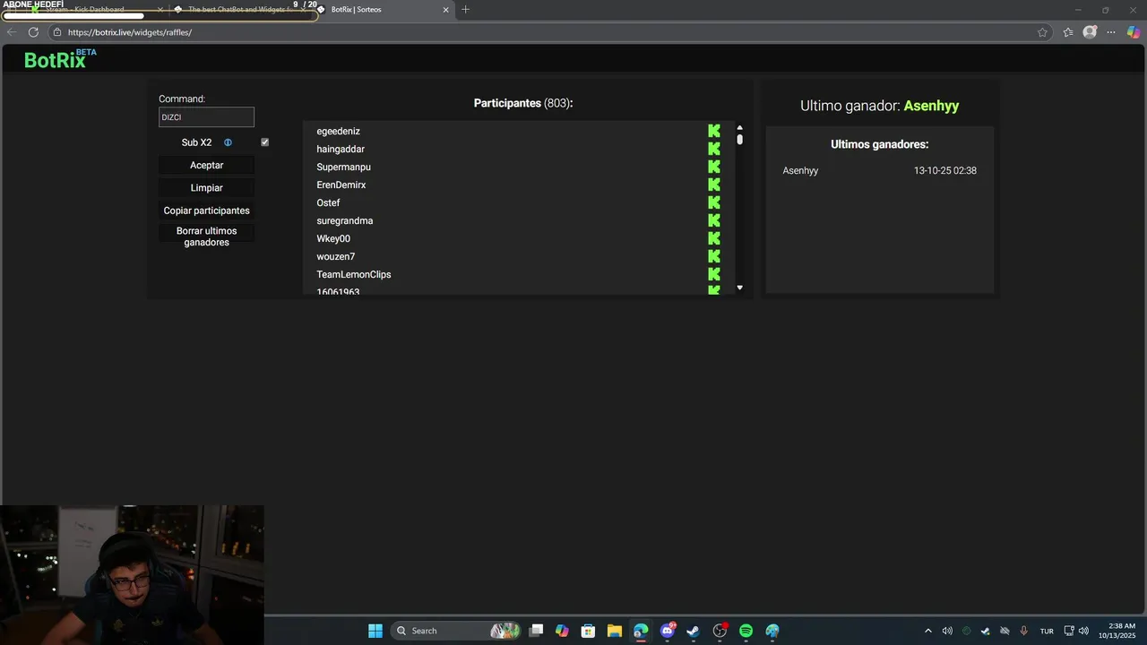This screenshot has height=645, width=1147.
Task: Click the Kick icon beside Supermanpu
Action: [x=714, y=167]
